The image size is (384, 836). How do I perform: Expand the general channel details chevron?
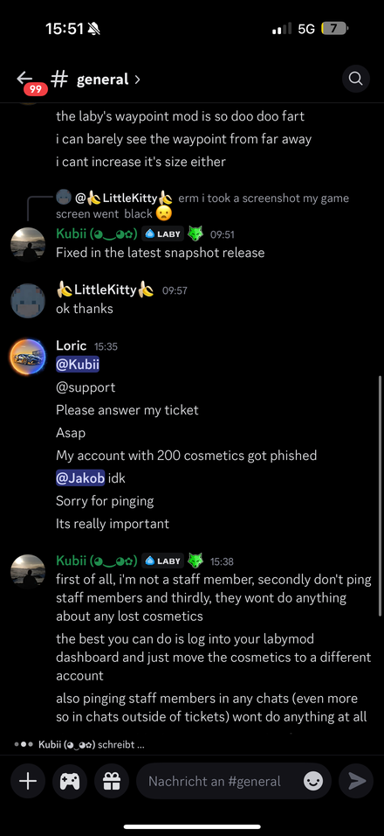click(x=137, y=80)
